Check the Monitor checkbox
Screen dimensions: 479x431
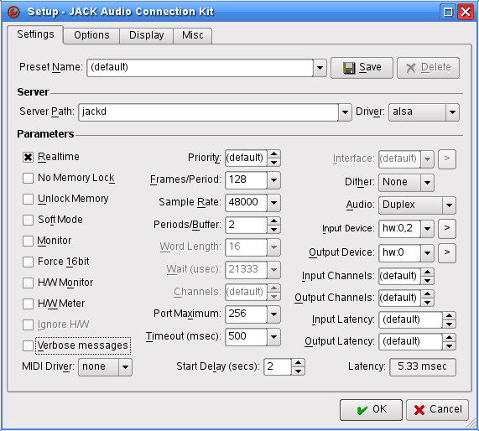point(28,241)
